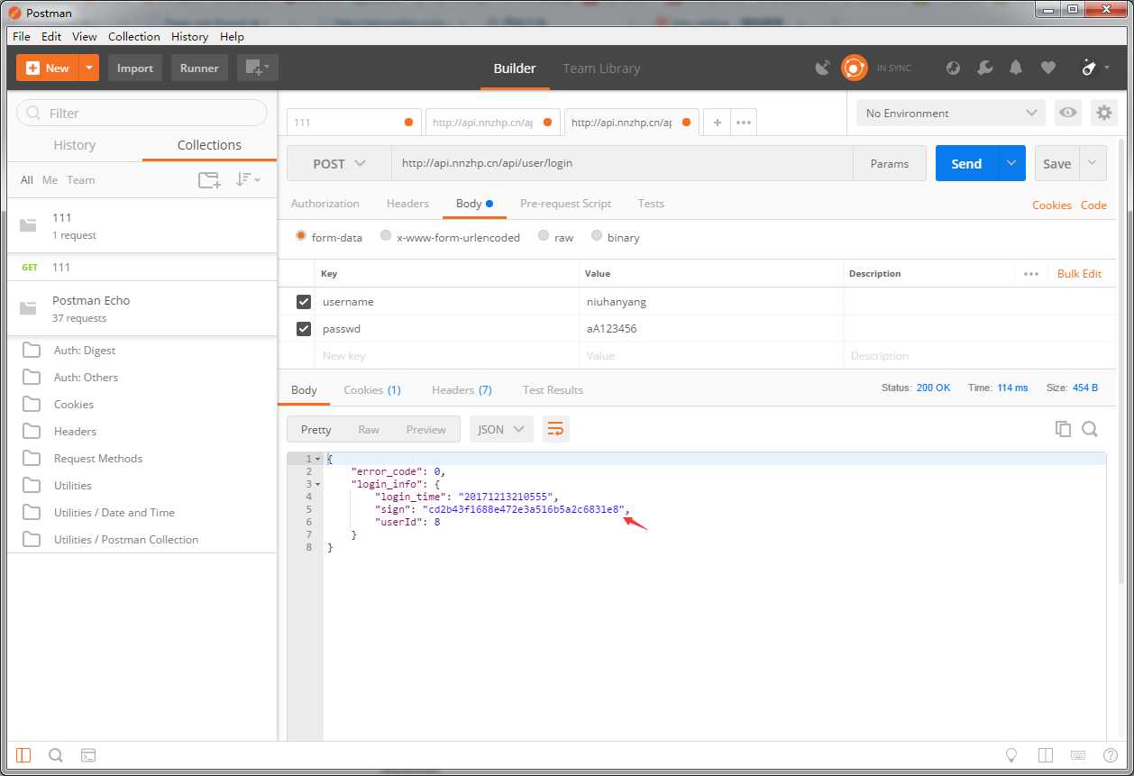The image size is (1134, 776).
Task: Click the interceptor satellite icon
Action: 822,68
